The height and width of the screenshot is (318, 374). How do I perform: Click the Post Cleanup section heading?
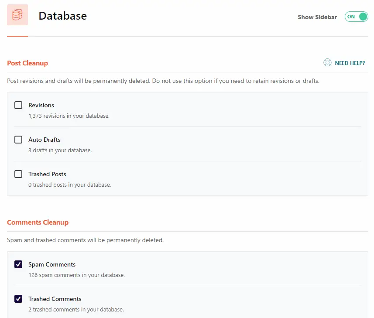click(x=27, y=63)
